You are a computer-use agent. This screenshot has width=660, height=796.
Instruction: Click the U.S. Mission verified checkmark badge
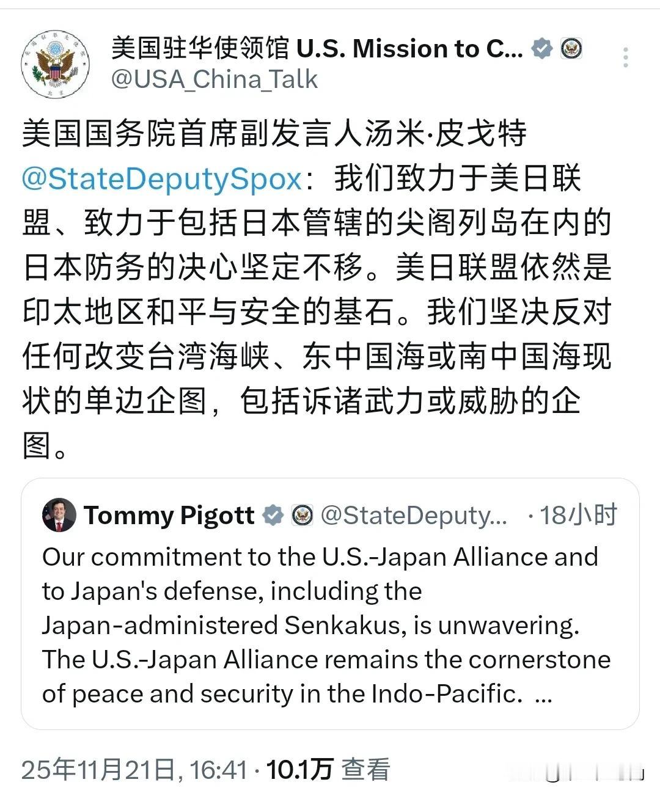tap(540, 48)
